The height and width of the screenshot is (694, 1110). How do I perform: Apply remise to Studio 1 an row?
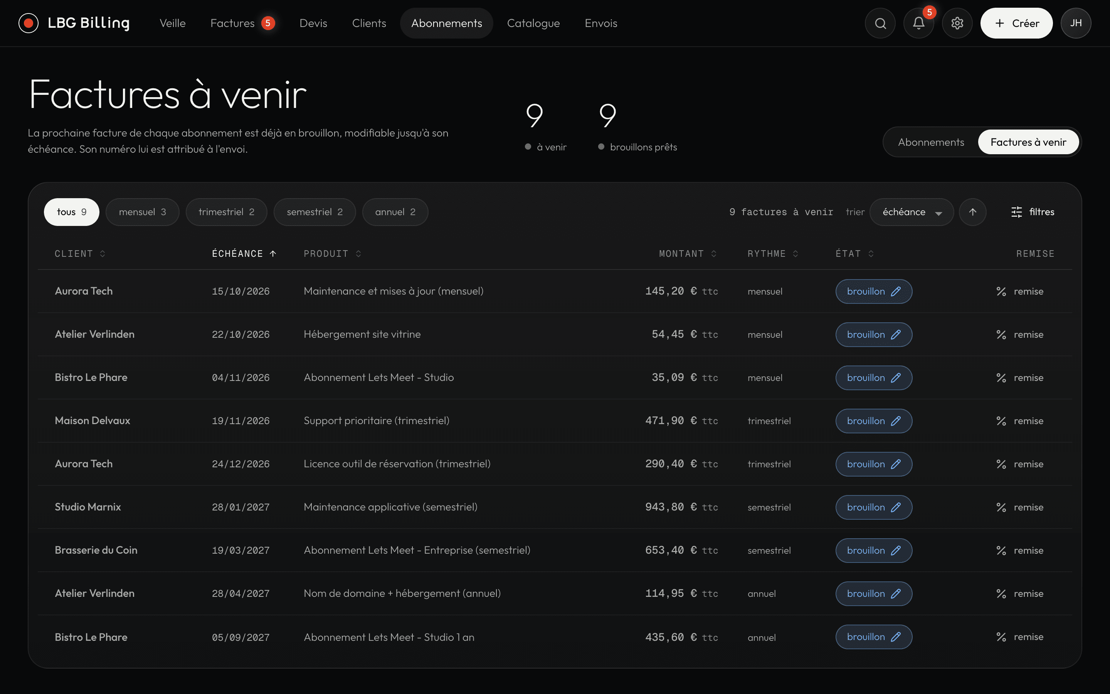[1020, 637]
